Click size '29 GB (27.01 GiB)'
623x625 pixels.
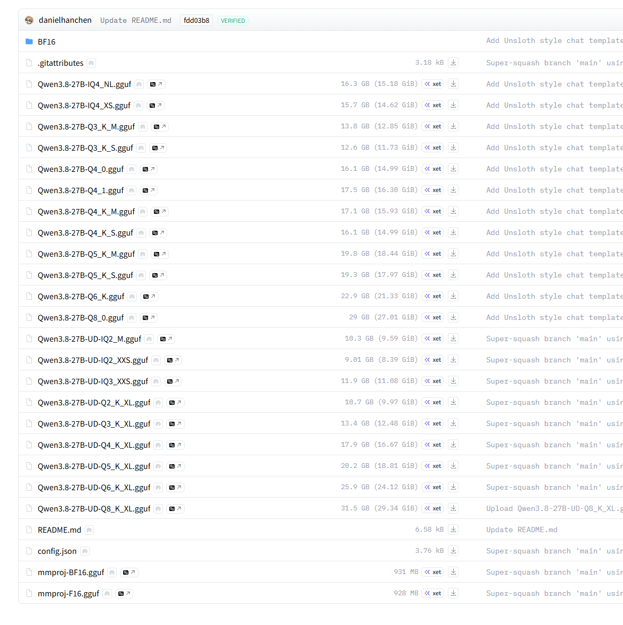(383, 317)
